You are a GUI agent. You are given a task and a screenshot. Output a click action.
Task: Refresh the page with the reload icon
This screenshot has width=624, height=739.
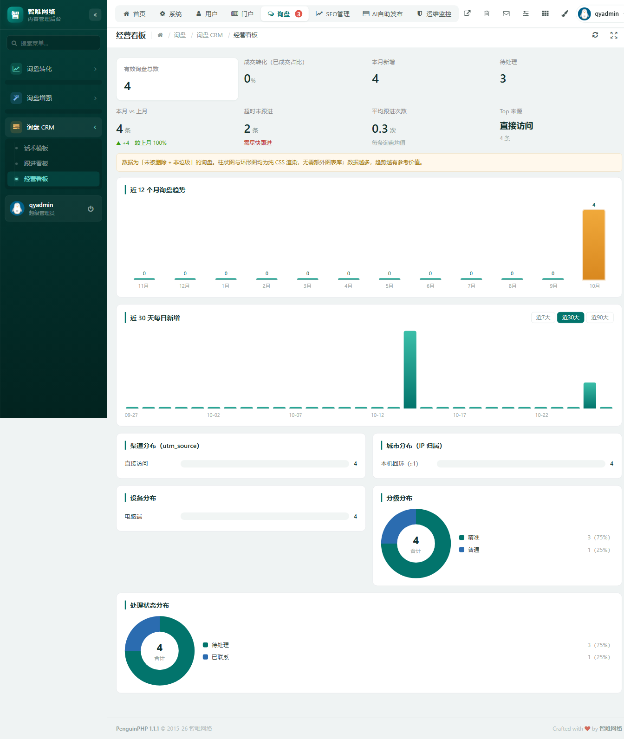point(595,35)
